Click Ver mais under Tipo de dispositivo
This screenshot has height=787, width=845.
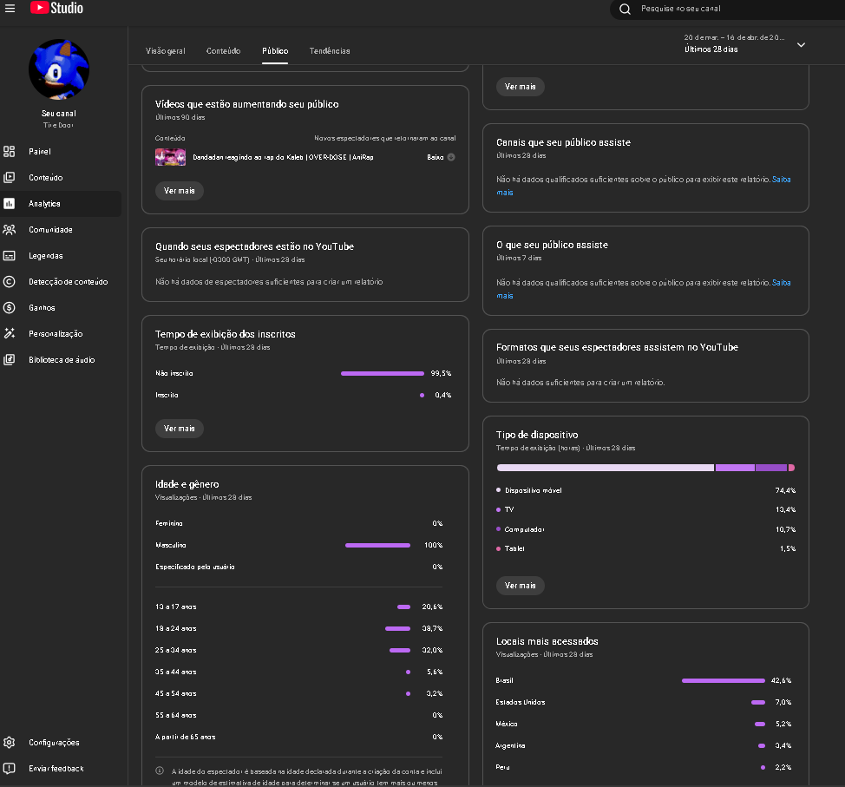[521, 586]
